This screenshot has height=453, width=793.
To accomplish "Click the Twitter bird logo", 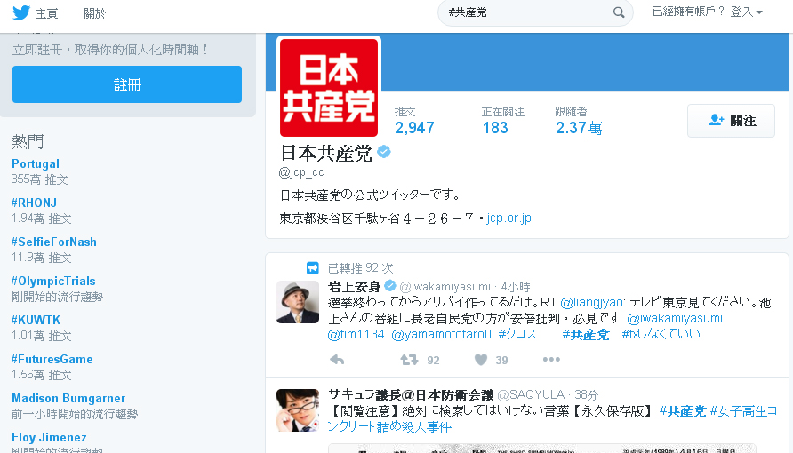I will click(x=21, y=12).
